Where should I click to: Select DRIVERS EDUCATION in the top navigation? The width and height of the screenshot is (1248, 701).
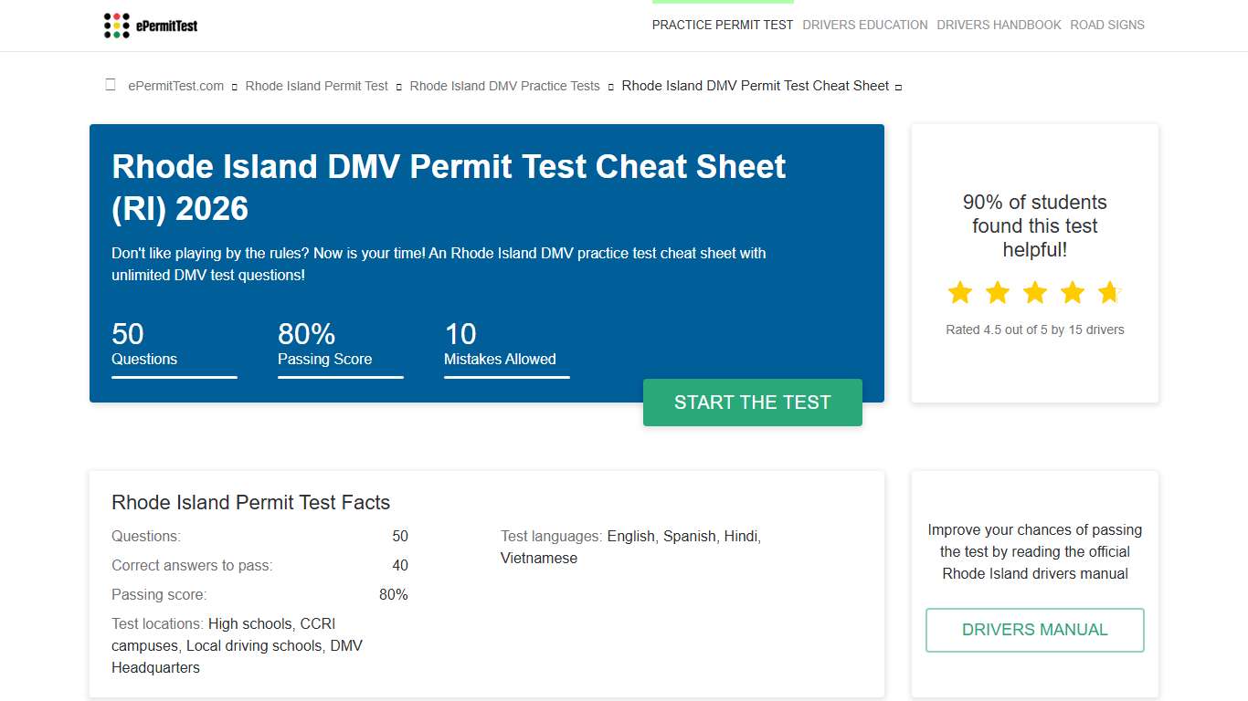(x=865, y=25)
